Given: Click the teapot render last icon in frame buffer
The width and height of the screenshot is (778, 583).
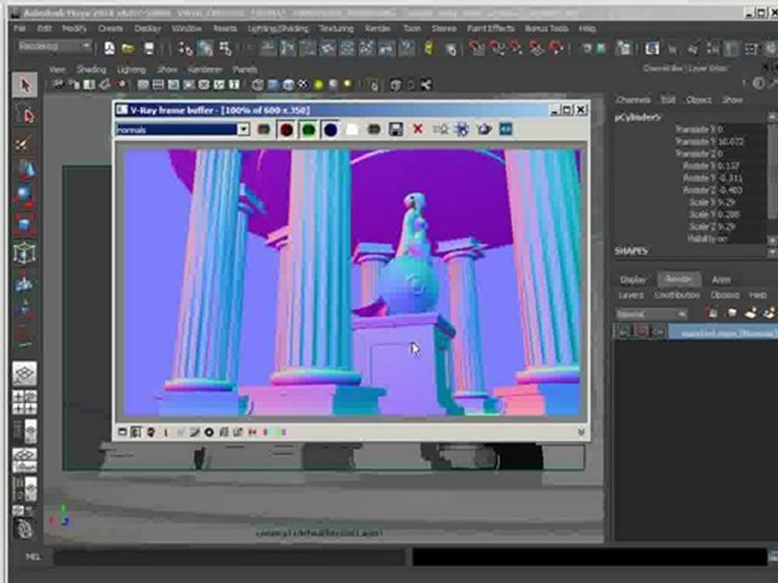Looking at the screenshot, I should 485,130.
